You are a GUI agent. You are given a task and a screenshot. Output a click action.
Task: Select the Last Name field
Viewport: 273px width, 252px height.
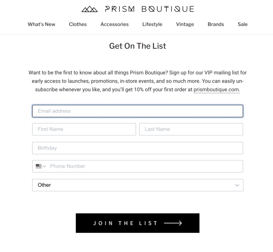[x=191, y=129]
